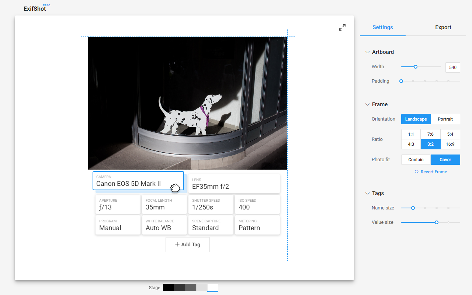
Task: Choose the 3:2 ratio
Action: click(430, 144)
